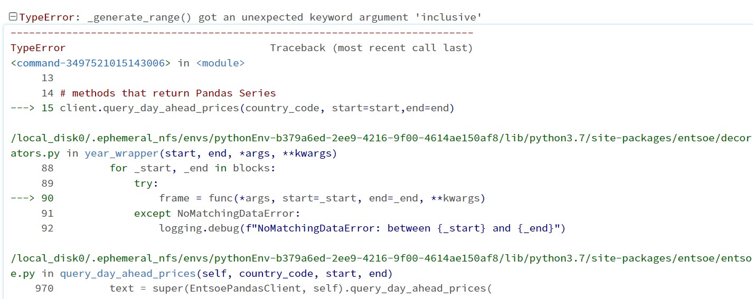This screenshot has width=753, height=299.
Task: Click the '<module>' reference
Action: point(220,63)
